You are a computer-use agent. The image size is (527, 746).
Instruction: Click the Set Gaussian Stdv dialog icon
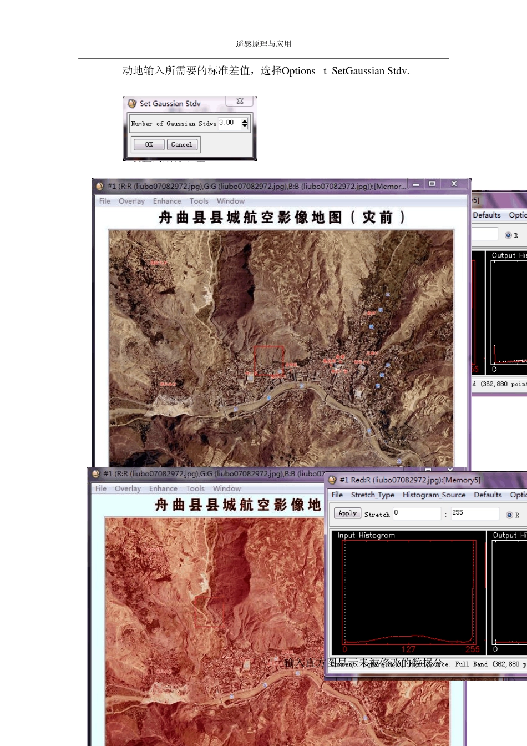132,103
